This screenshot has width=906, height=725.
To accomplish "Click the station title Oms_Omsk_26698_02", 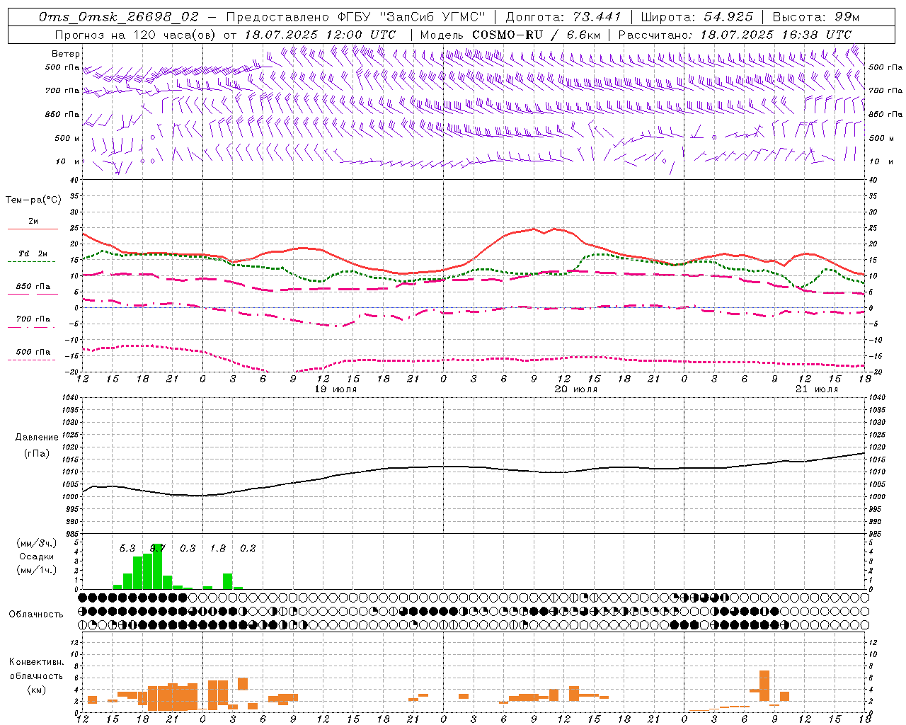I will pos(119,17).
